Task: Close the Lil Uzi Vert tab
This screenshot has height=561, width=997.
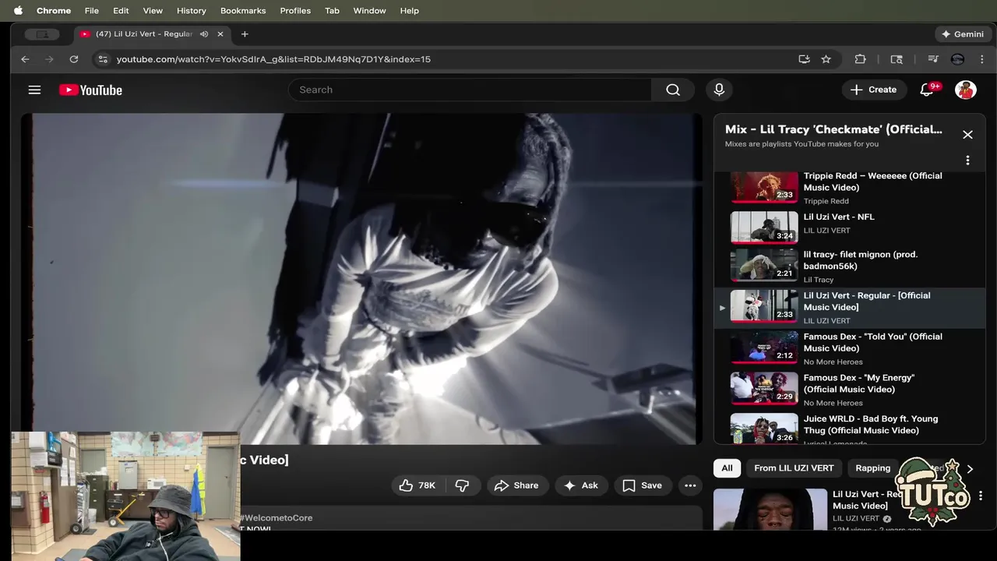Action: coord(220,34)
